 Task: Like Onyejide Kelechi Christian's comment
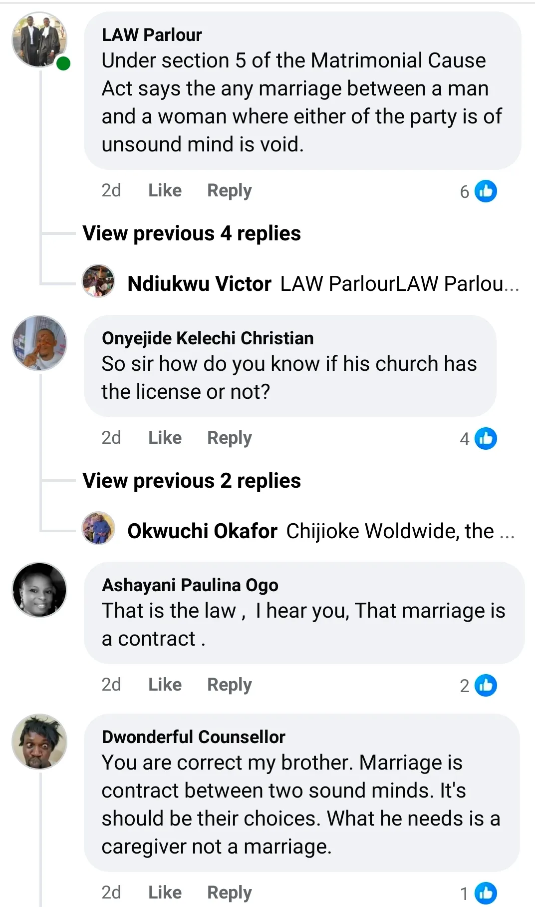[x=165, y=438]
